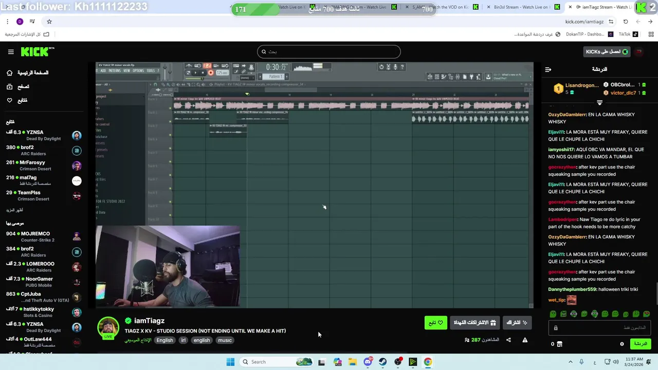Open MOJREMCO recommended channel
The image size is (658, 370).
44,236
